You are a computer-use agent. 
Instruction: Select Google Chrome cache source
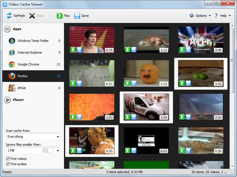(x=33, y=64)
